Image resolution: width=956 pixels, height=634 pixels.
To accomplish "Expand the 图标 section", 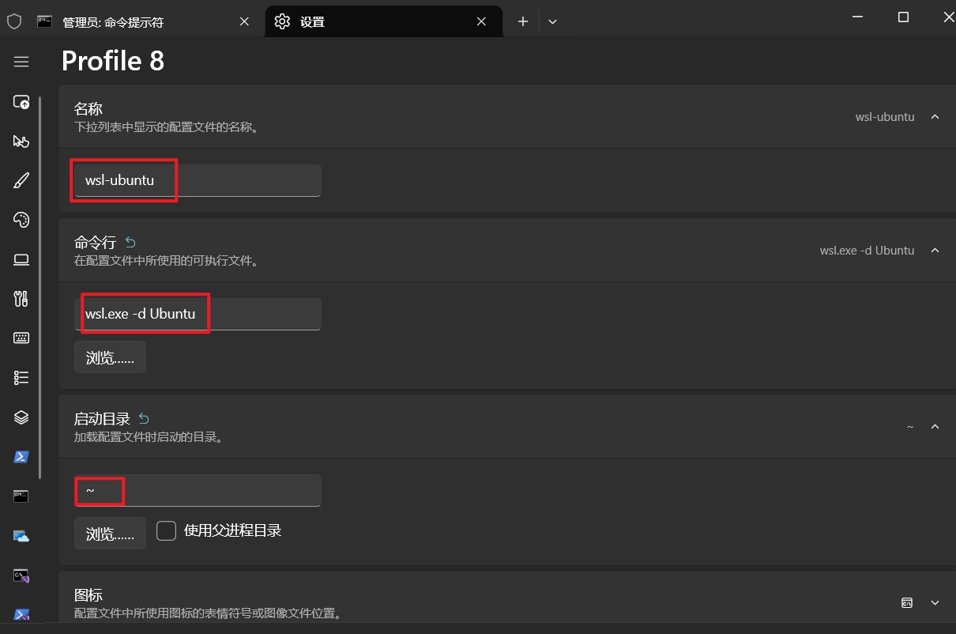I will tap(935, 602).
